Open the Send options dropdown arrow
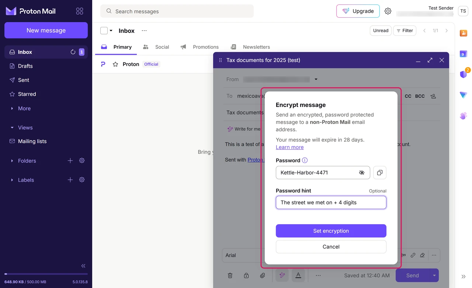 coord(434,275)
